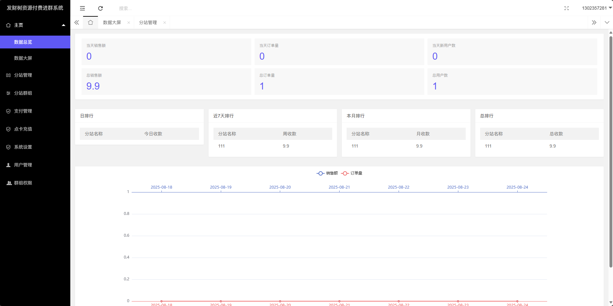Toggle 销售额 series in chart legend
Viewport: 613px width, 306px height.
point(327,173)
